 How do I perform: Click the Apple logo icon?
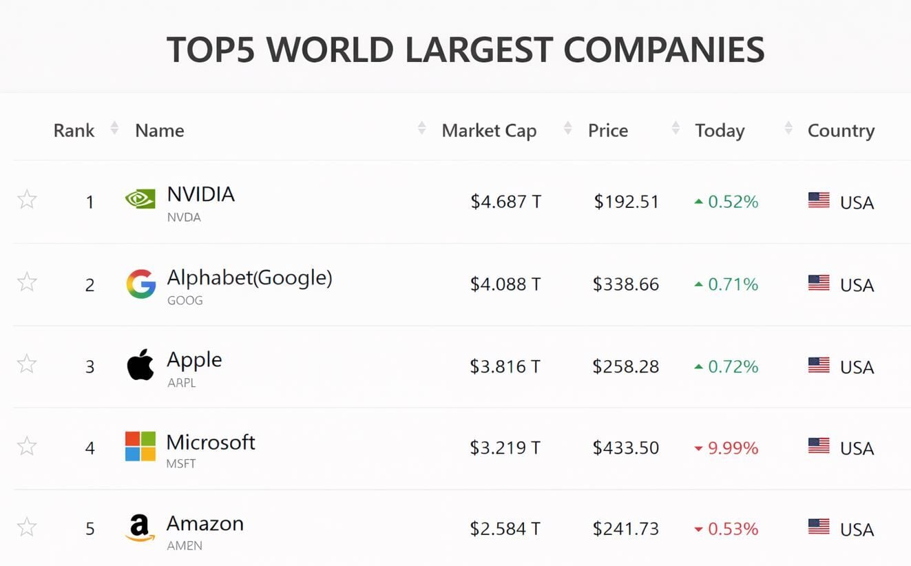[140, 365]
